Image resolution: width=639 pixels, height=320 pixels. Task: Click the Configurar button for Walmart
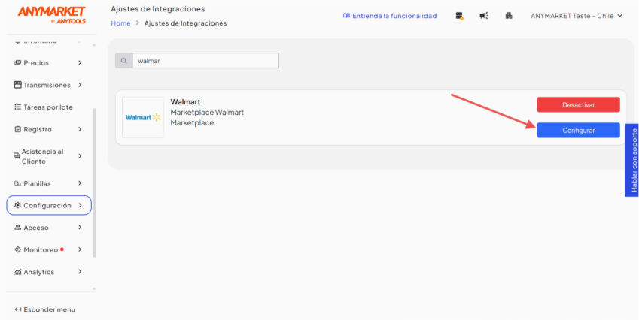coord(578,131)
